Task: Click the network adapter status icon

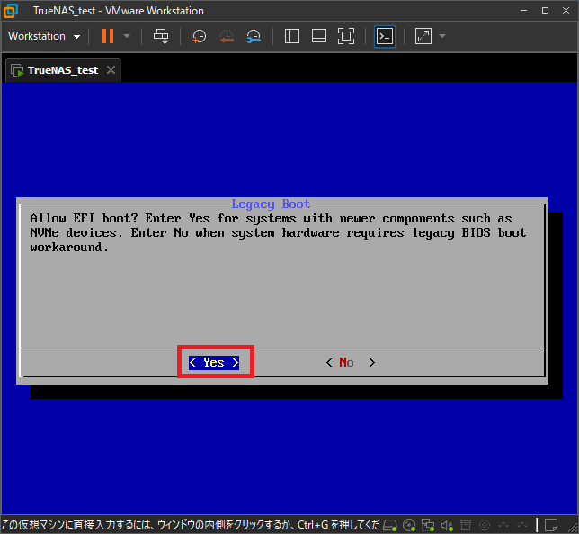Action: [x=428, y=525]
